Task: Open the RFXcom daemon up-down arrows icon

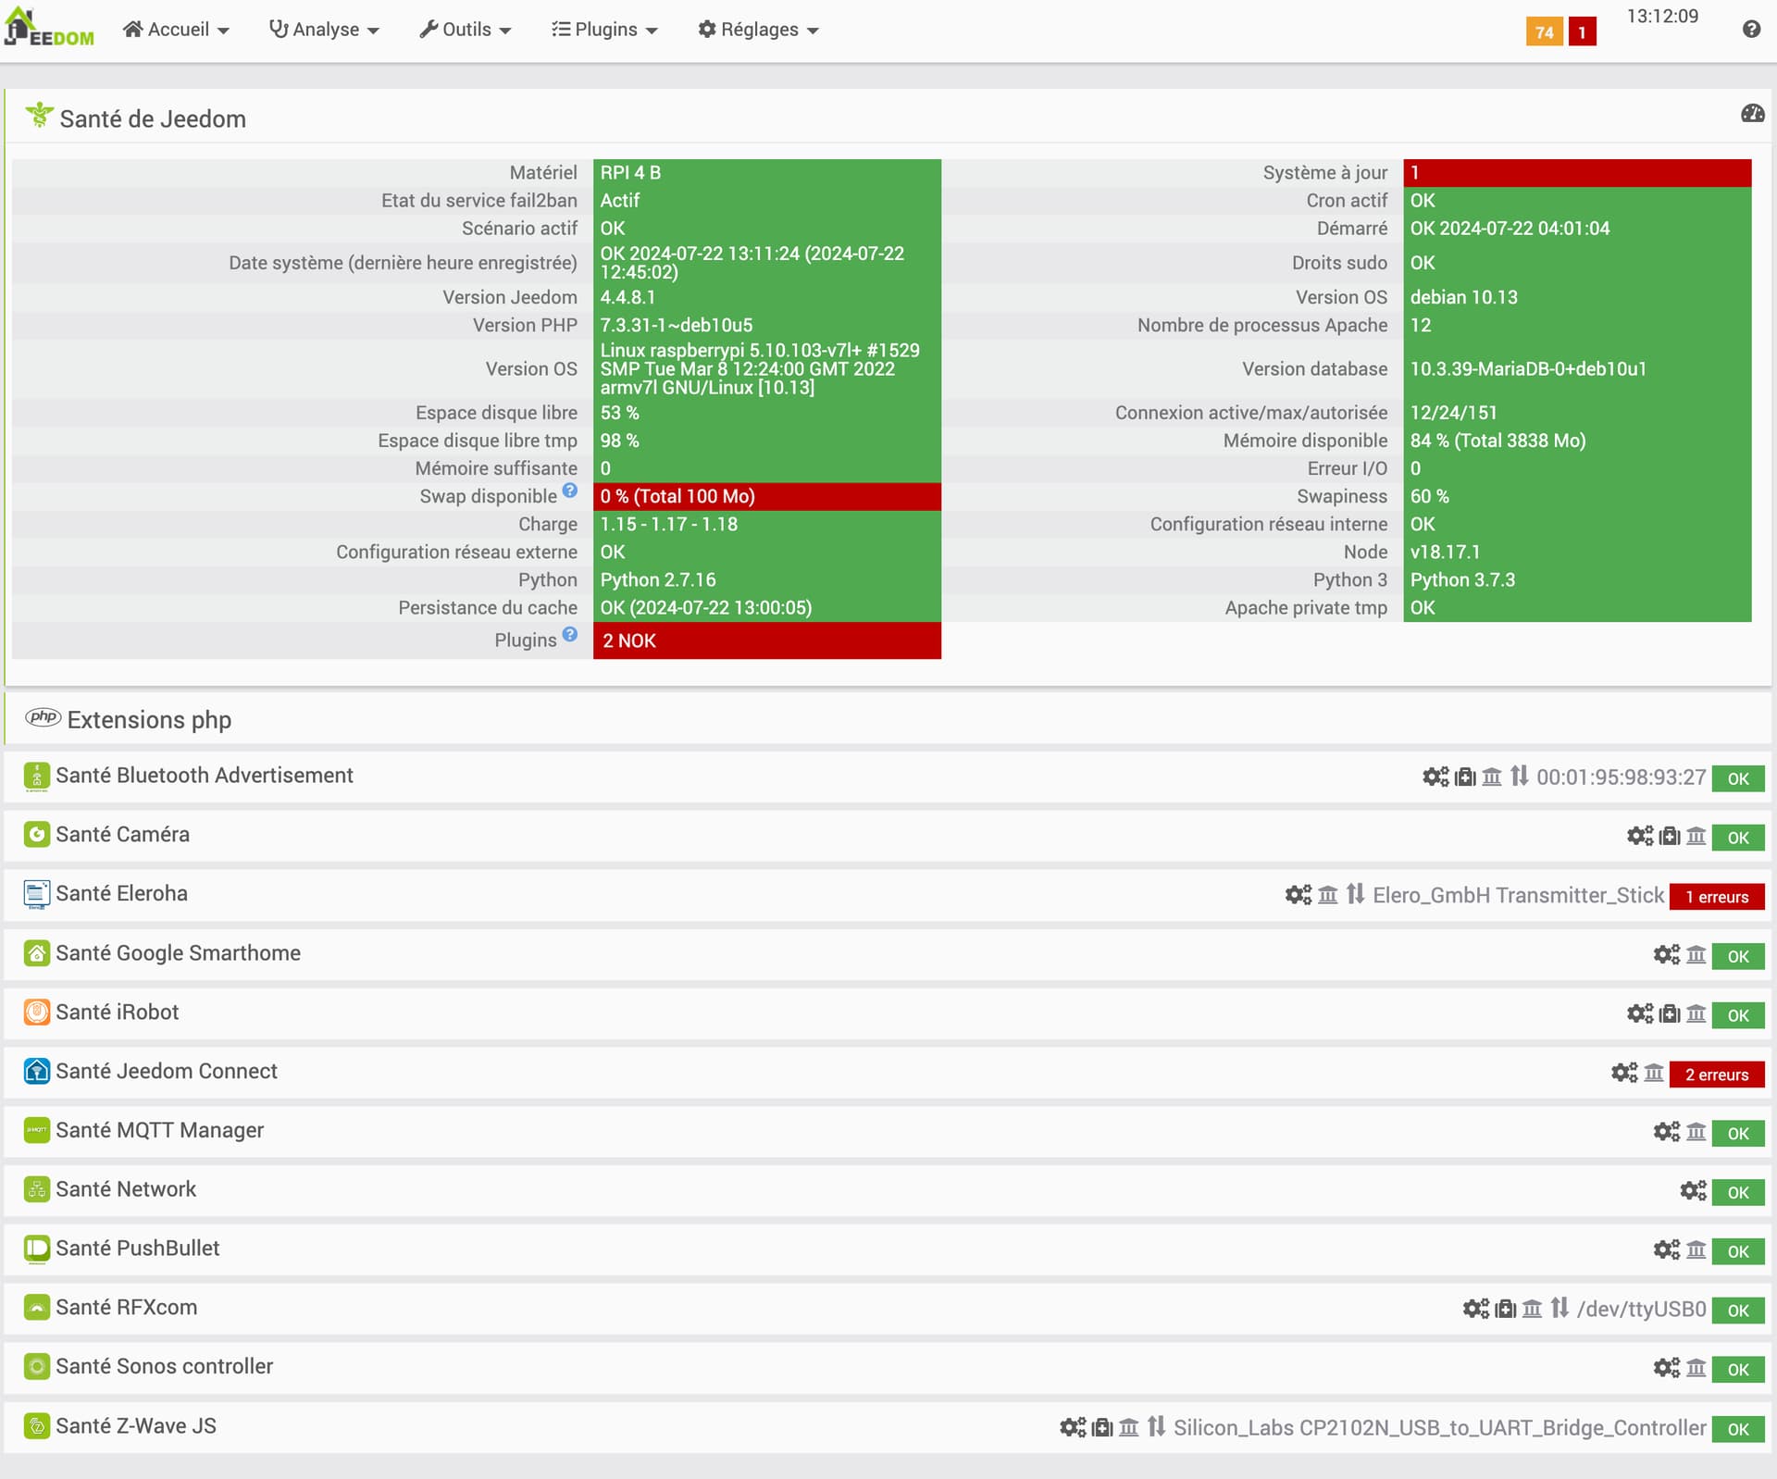Action: click(x=1560, y=1308)
